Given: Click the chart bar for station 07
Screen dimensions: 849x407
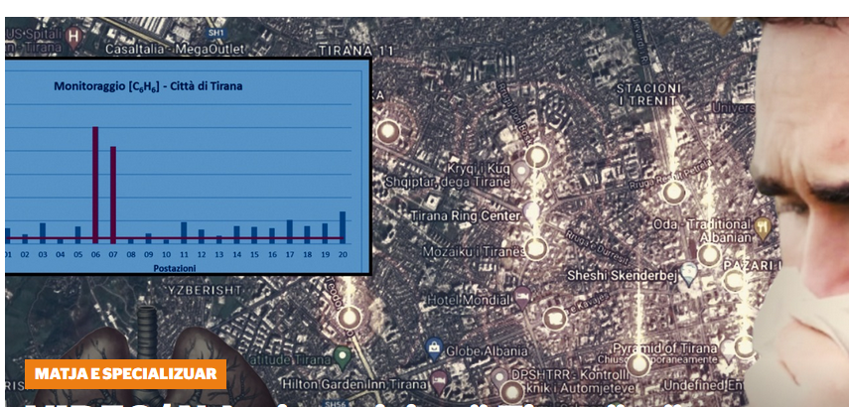Looking at the screenshot, I should [x=113, y=194].
